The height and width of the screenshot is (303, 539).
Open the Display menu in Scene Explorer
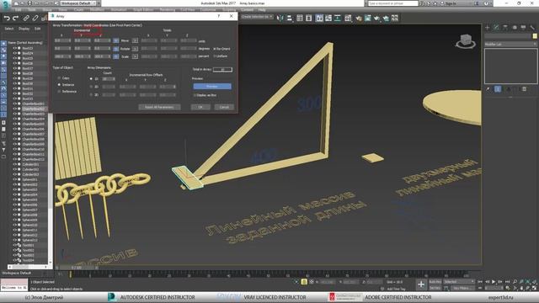point(24,29)
